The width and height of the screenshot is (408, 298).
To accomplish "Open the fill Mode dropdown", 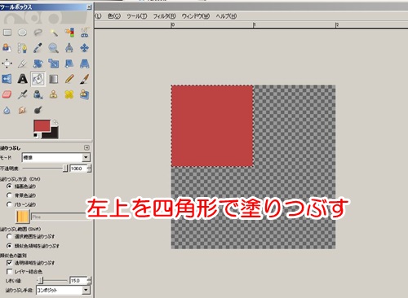I will pos(56,157).
